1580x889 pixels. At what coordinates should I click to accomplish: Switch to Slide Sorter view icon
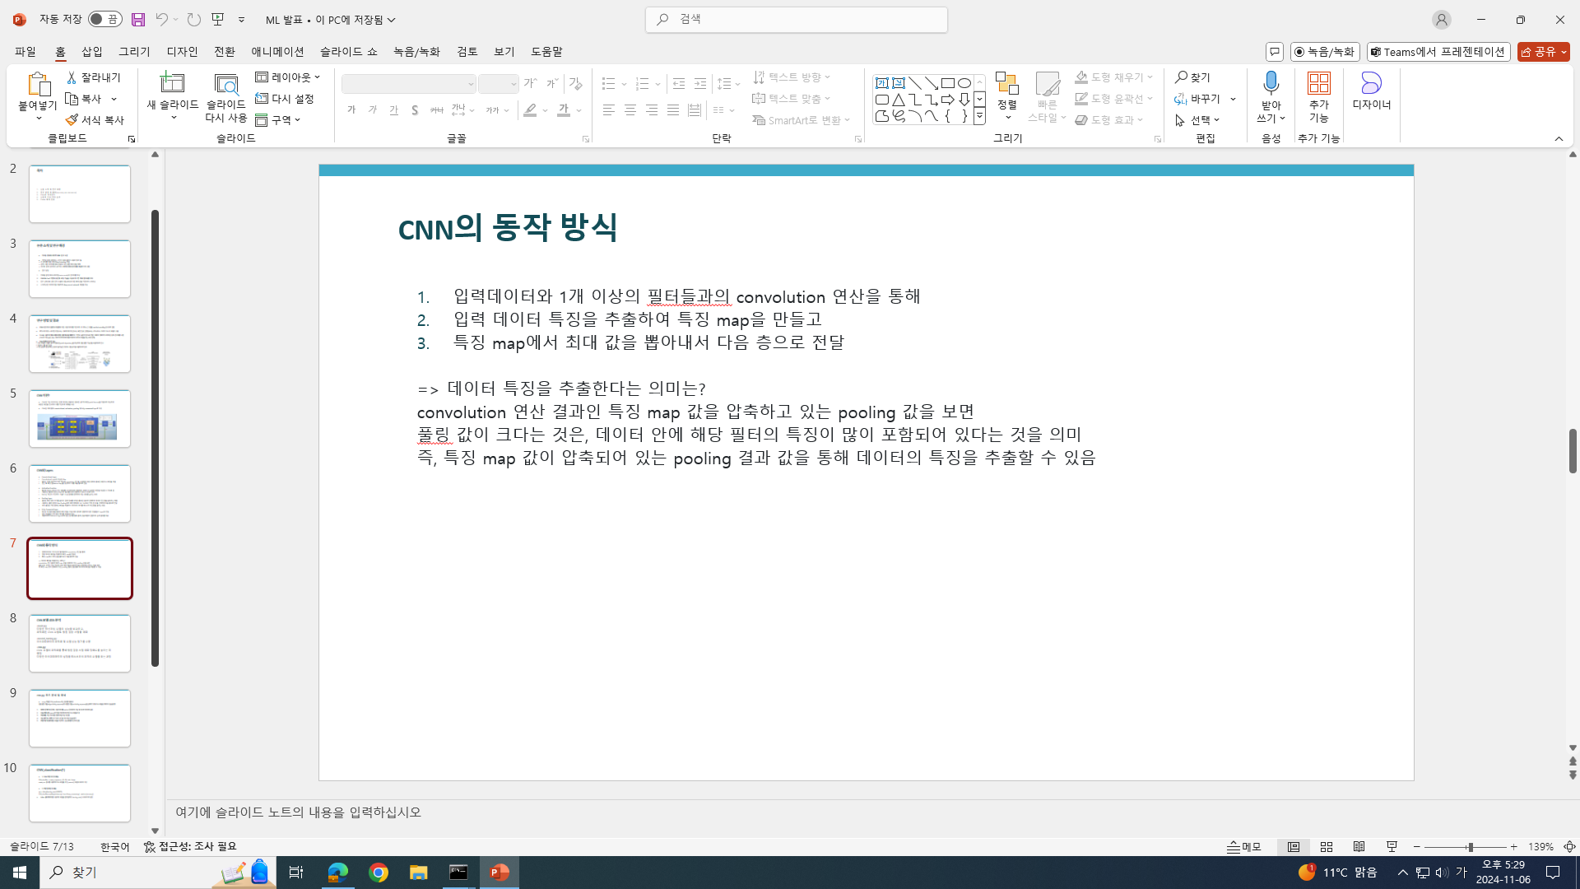[1327, 846]
